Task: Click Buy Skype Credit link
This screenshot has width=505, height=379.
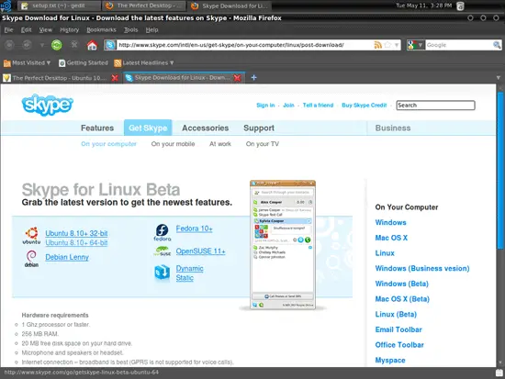Action: (364, 105)
